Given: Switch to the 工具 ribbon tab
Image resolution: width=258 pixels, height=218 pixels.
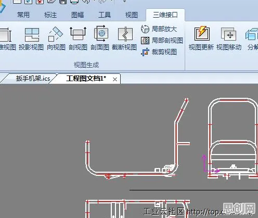Looking at the screenshot, I should 105,15.
